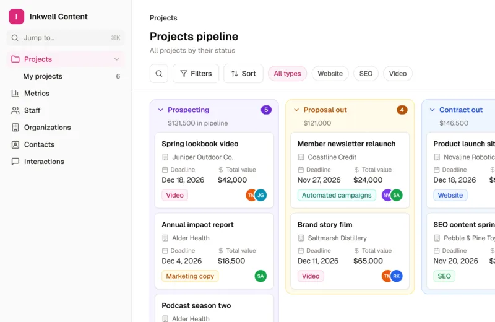Click the Projects breadcrumb
The image size is (495, 322).
pyautogui.click(x=163, y=18)
